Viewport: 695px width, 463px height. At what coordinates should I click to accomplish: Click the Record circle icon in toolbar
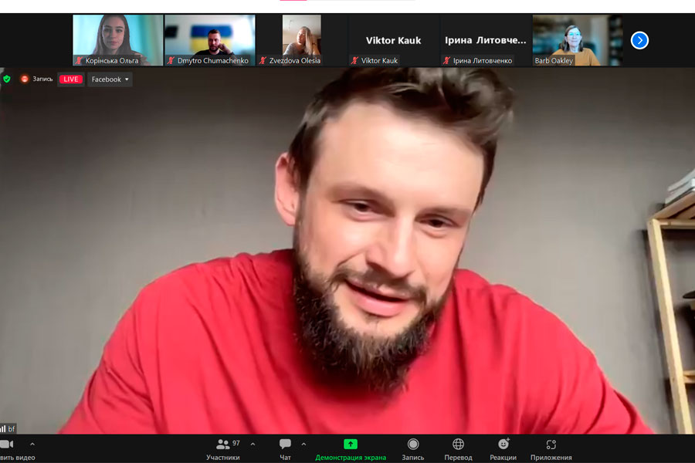pyautogui.click(x=412, y=444)
